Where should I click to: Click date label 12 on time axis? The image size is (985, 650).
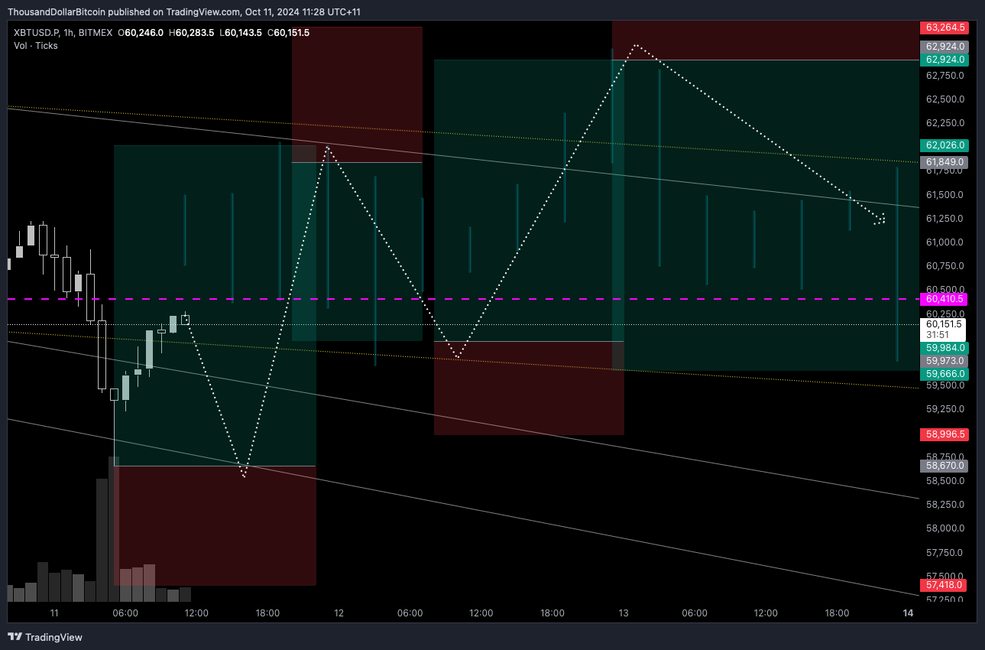tap(339, 613)
